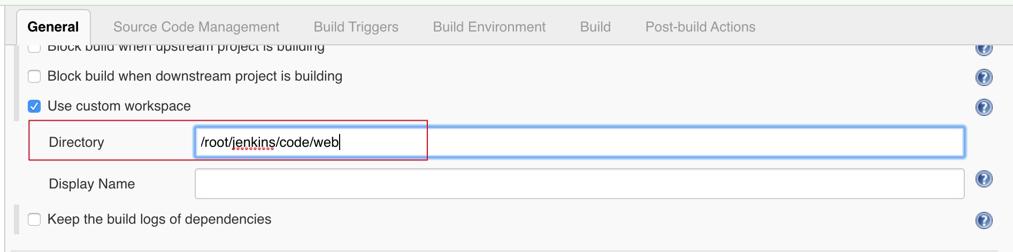Enable Block build when downstream project is building
Screen dimensions: 1013x252
click(x=34, y=76)
